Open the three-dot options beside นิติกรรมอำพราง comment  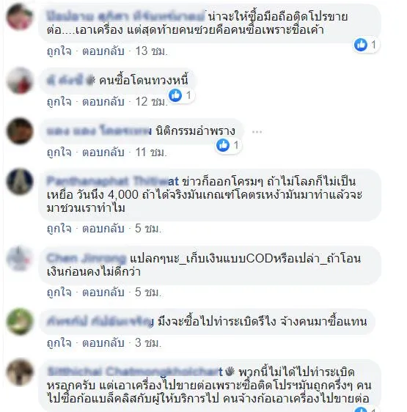(257, 132)
